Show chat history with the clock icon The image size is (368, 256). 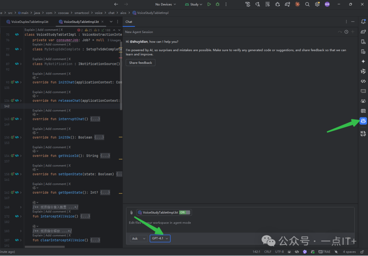(346, 32)
